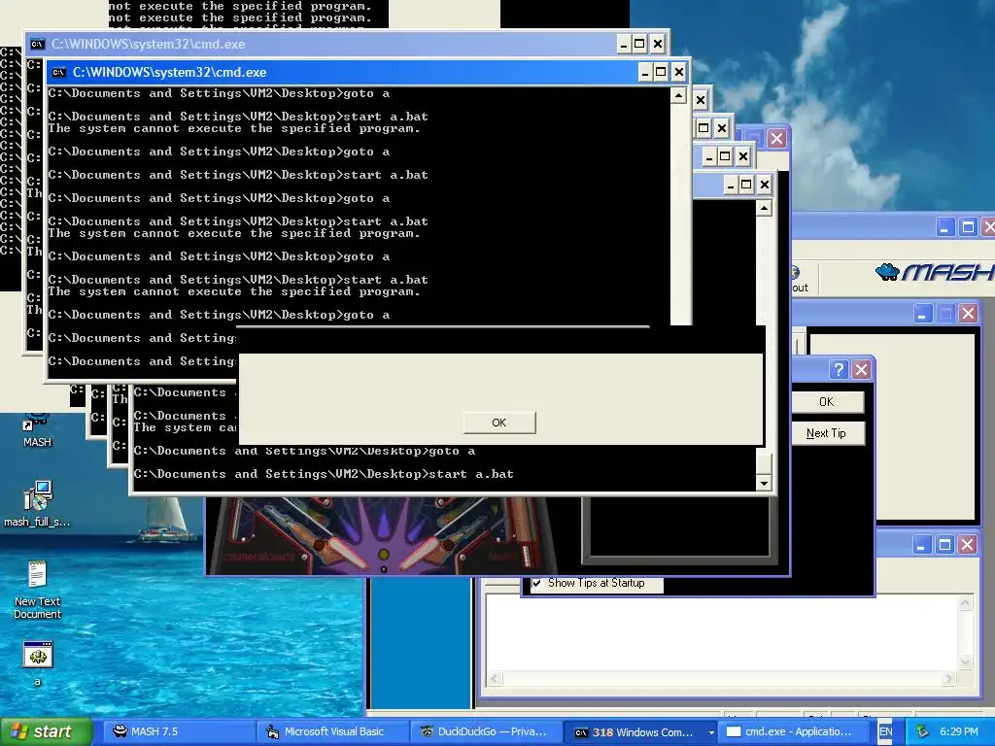Image resolution: width=995 pixels, height=746 pixels.
Task: Click scroll-up arrow of lower cmd window
Action: pos(764,208)
